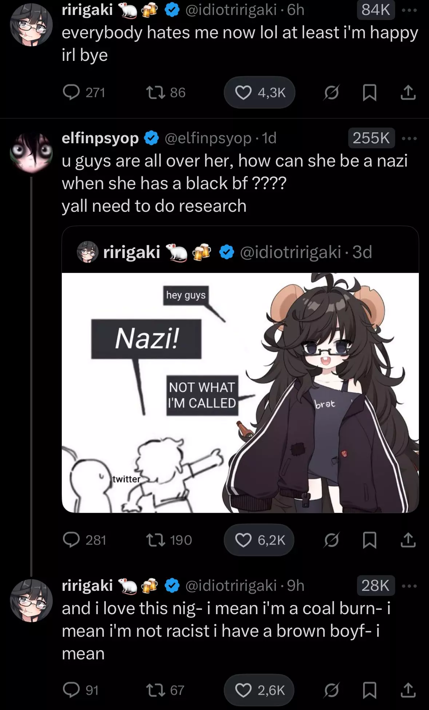The width and height of the screenshot is (429, 710).
Task: Reply to the tweet with 281 comments
Action: 84,540
